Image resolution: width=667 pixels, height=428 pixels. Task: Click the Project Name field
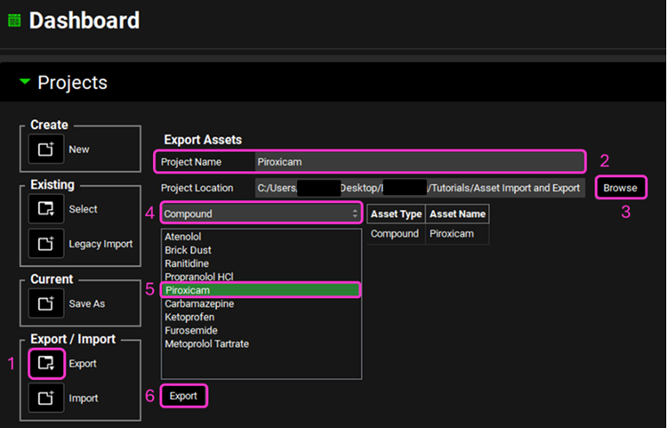pyautogui.click(x=418, y=162)
